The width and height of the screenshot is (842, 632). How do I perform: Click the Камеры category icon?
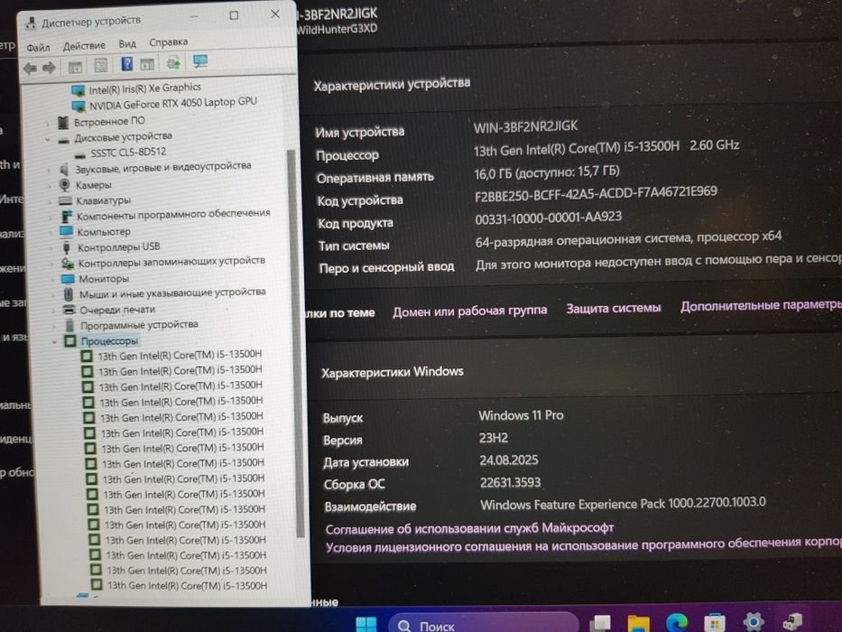point(64,185)
